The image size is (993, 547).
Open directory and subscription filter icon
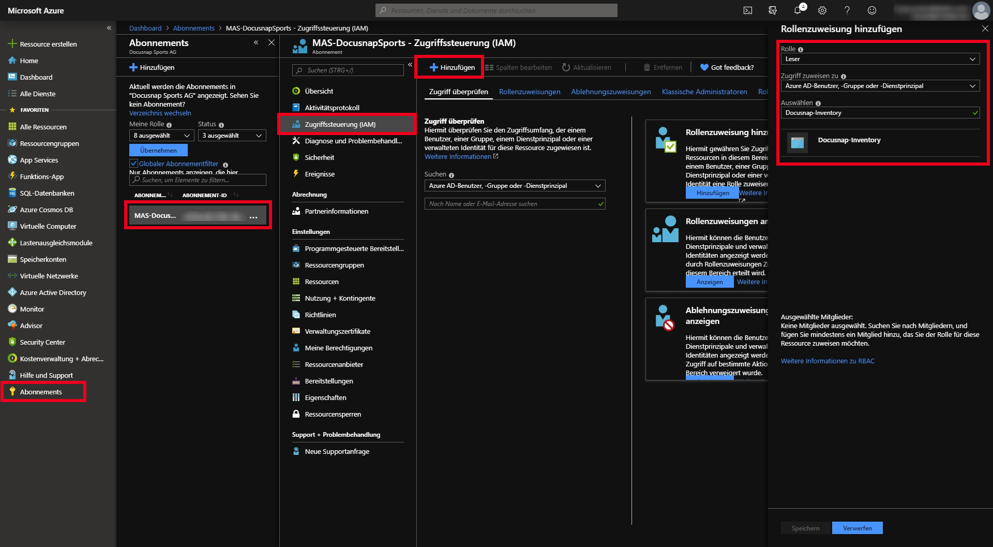[773, 10]
